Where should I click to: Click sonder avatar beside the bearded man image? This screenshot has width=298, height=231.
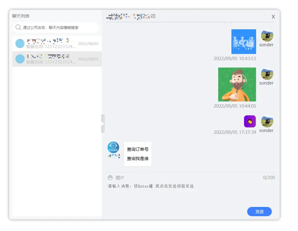pyautogui.click(x=267, y=74)
